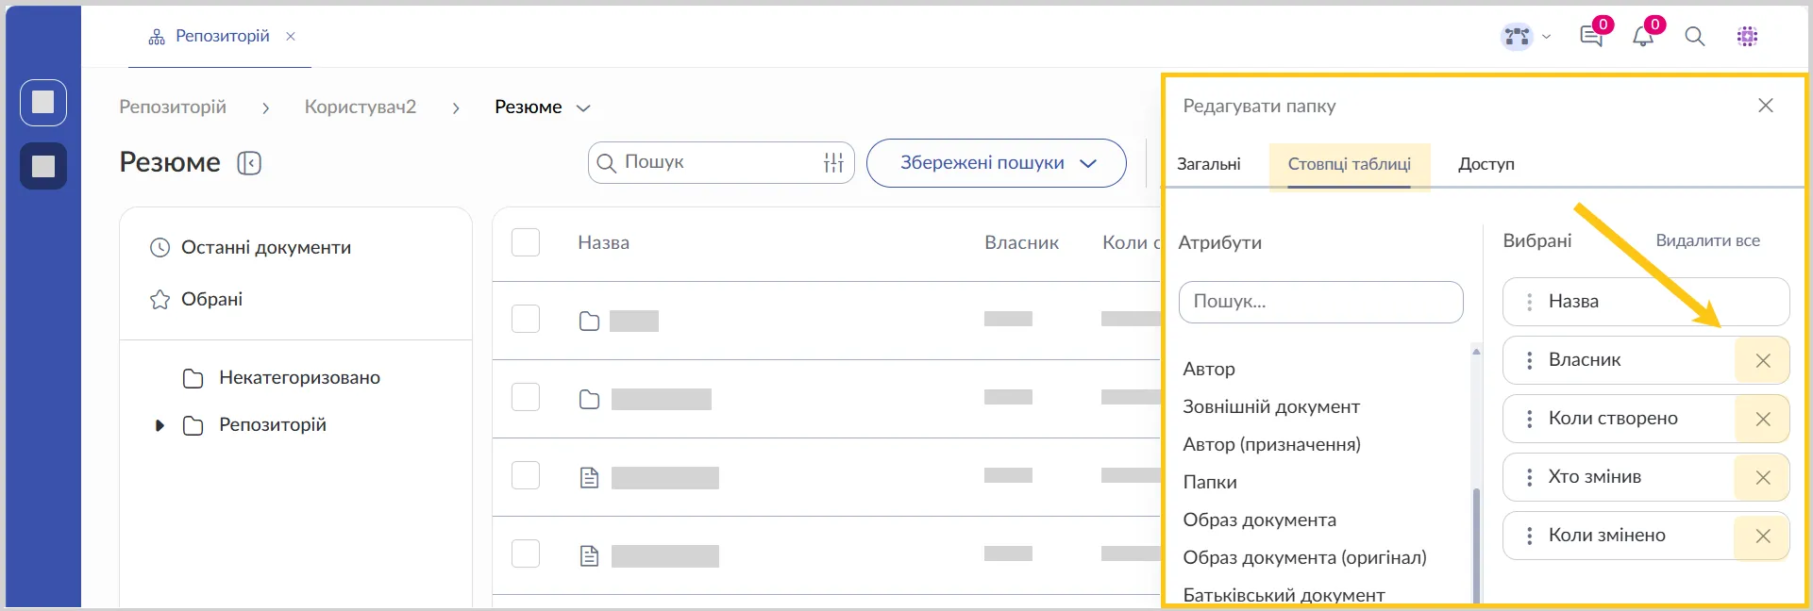Image resolution: width=1813 pixels, height=611 pixels.
Task: Remove the Коли змінено column
Action: point(1762,536)
